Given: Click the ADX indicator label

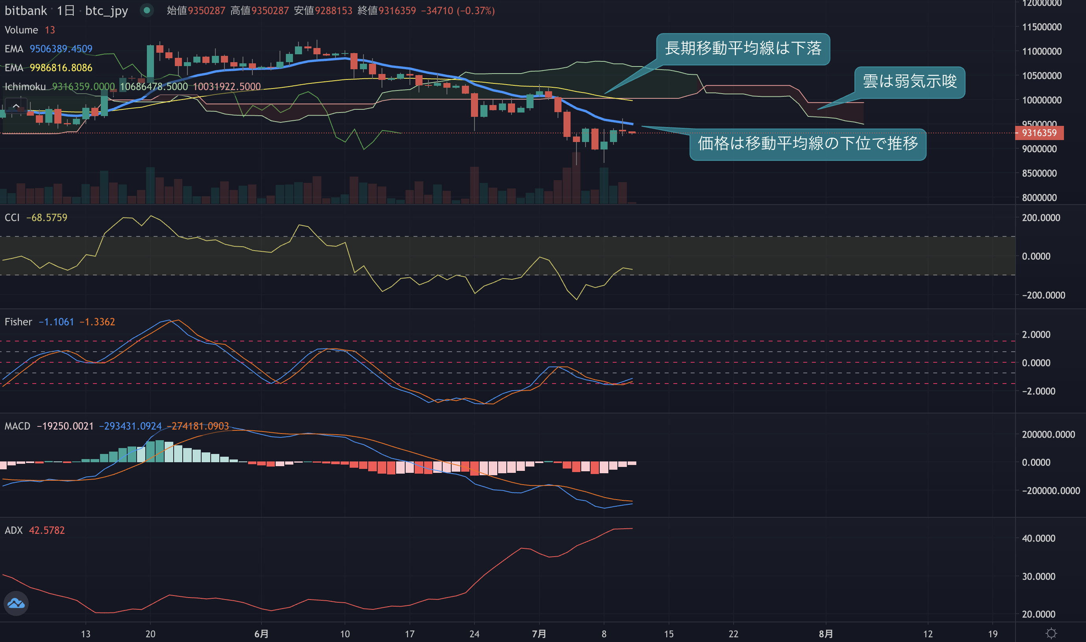Looking at the screenshot, I should pyautogui.click(x=13, y=530).
